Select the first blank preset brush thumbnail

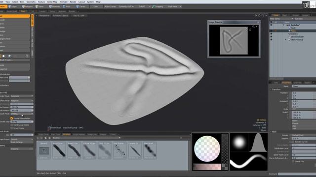click(x=44, y=150)
